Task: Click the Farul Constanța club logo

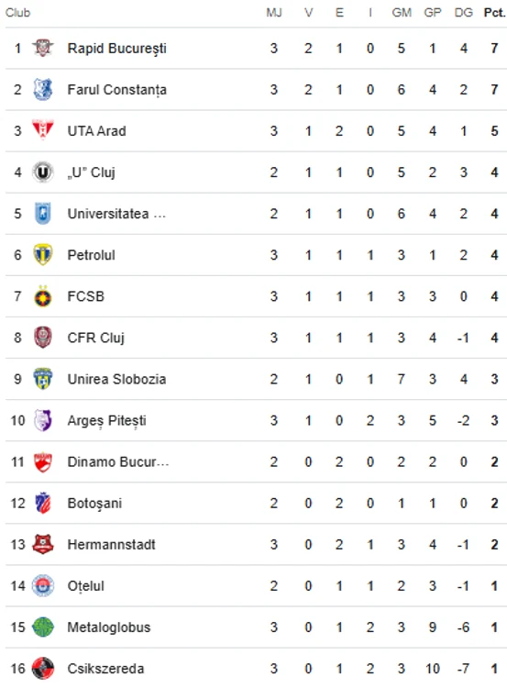Action: click(x=43, y=90)
